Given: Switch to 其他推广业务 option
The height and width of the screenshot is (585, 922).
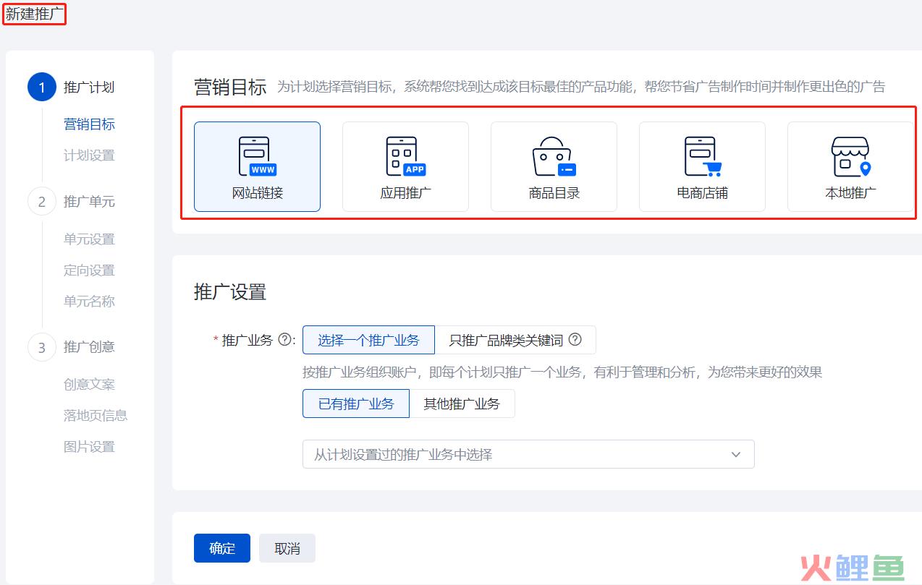Looking at the screenshot, I should 462,403.
